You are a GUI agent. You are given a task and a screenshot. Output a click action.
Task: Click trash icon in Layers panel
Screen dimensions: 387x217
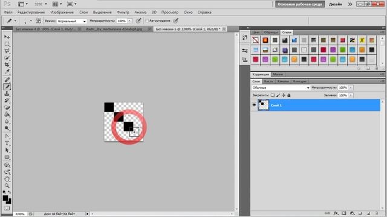click(x=376, y=213)
